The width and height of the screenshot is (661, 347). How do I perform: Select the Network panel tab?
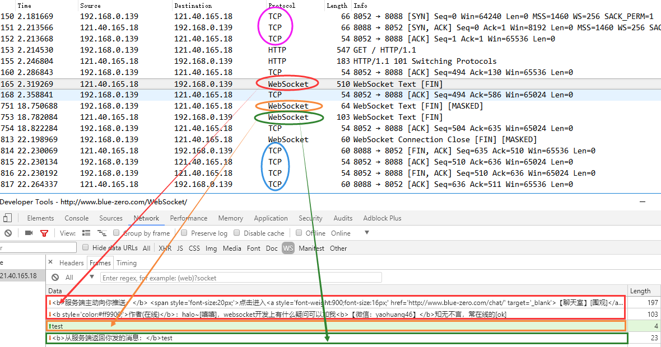(x=146, y=218)
